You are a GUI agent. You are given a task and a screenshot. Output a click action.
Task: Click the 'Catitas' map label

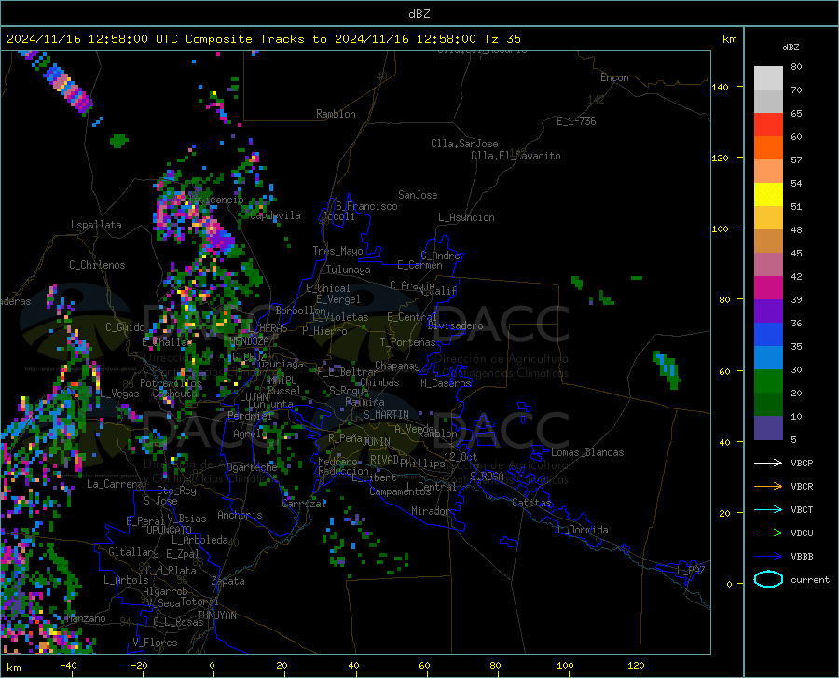[531, 503]
